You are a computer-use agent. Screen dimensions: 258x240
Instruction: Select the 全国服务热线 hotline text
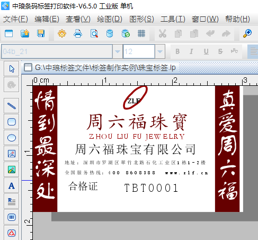click(136, 173)
